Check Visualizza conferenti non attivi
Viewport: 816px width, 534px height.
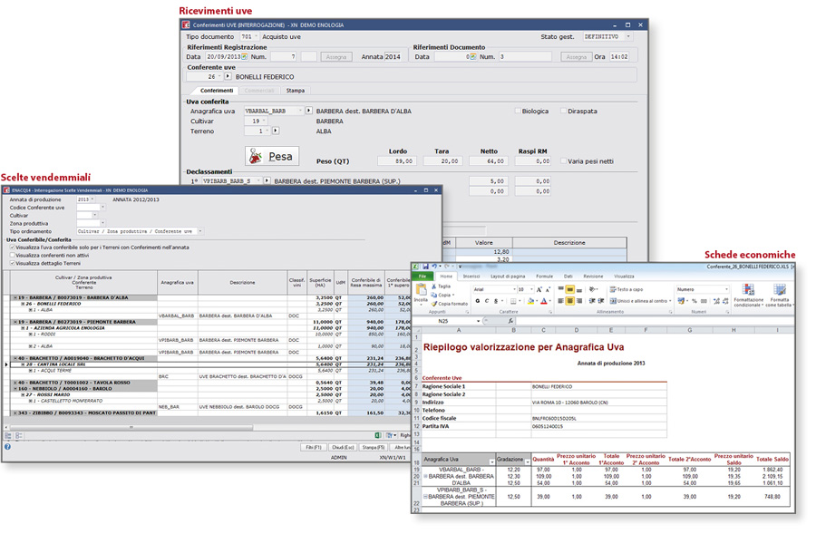pos(13,255)
